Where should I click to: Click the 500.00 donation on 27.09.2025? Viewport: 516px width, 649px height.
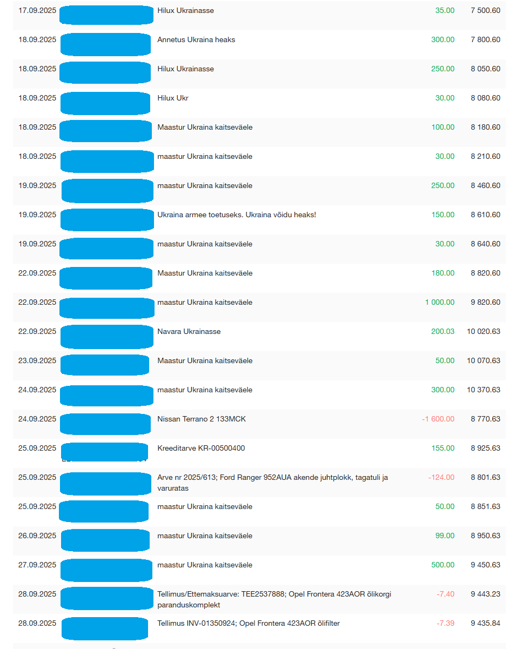click(443, 565)
